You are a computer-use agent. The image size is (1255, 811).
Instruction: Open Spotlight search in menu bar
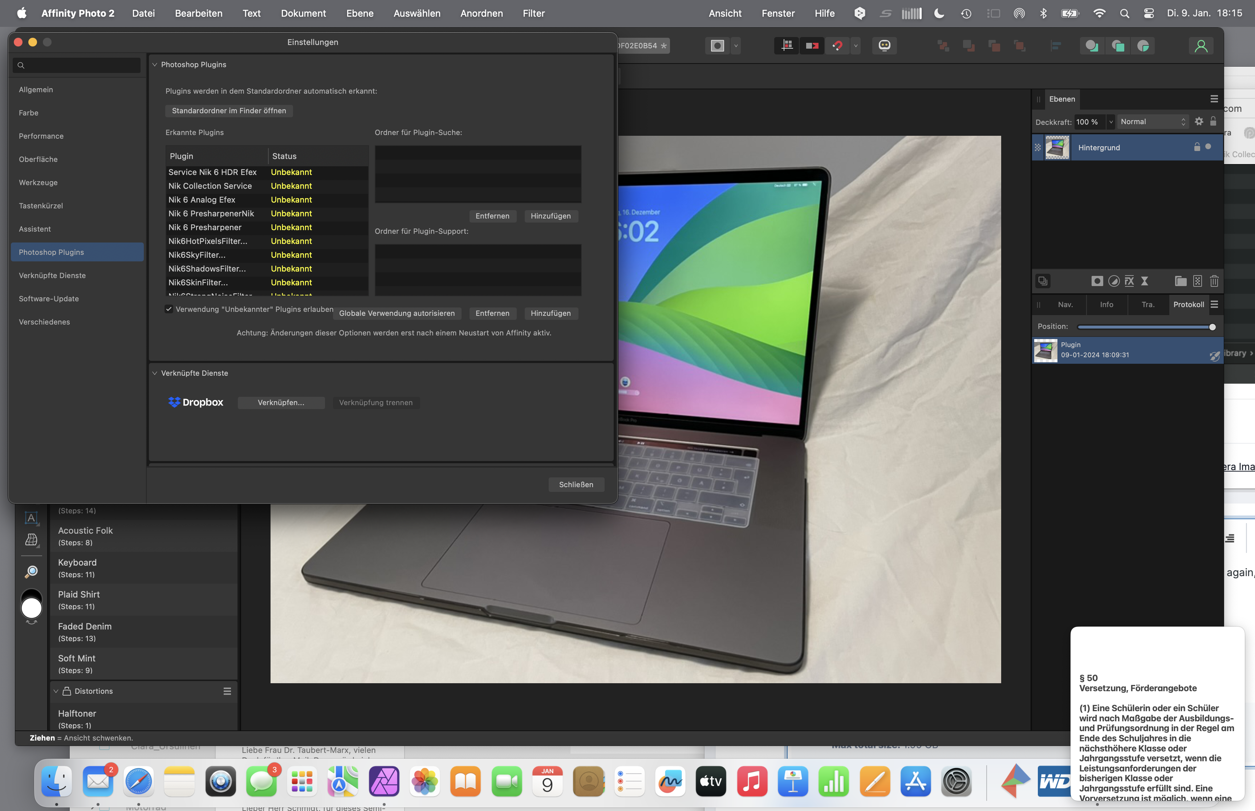point(1124,13)
